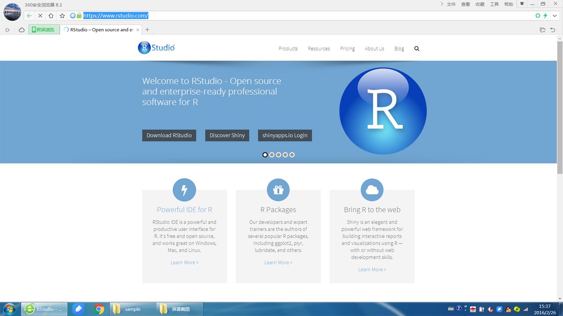Open the 收藏 menu
Viewport: 563px width, 316px height.
click(x=480, y=4)
